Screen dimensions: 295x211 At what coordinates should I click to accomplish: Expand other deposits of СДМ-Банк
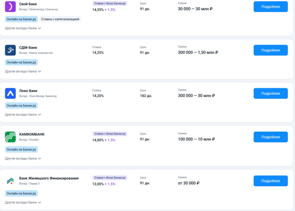click(23, 71)
